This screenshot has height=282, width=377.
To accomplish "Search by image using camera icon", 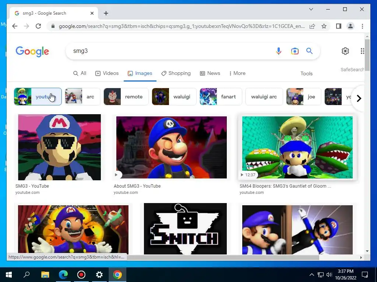I will 295,51.
